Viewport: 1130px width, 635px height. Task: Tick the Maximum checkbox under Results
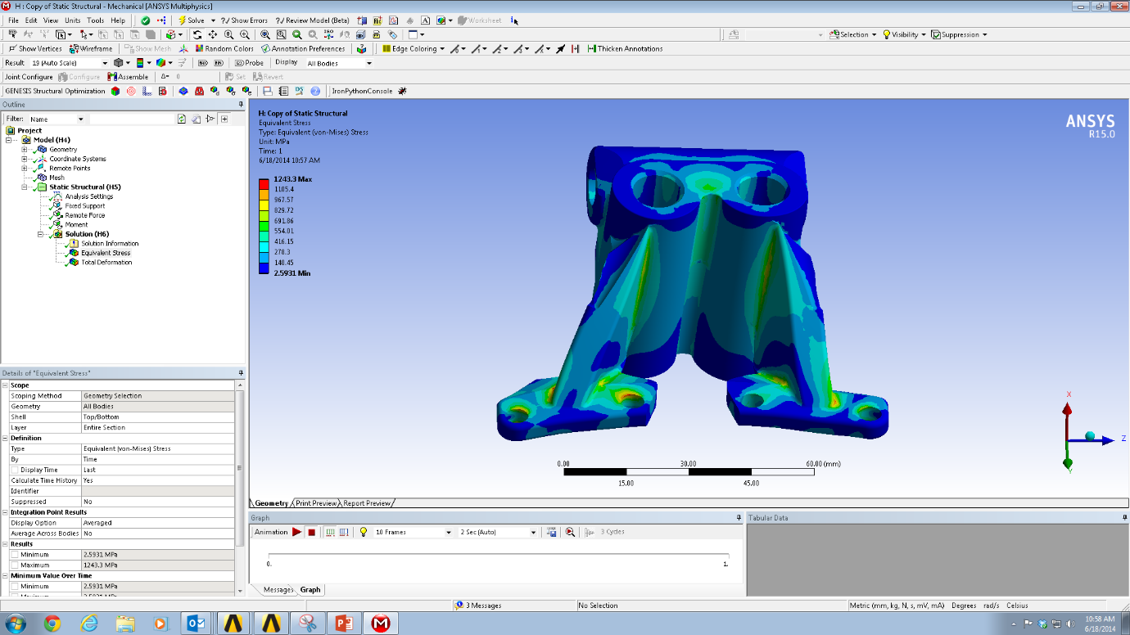coord(15,565)
